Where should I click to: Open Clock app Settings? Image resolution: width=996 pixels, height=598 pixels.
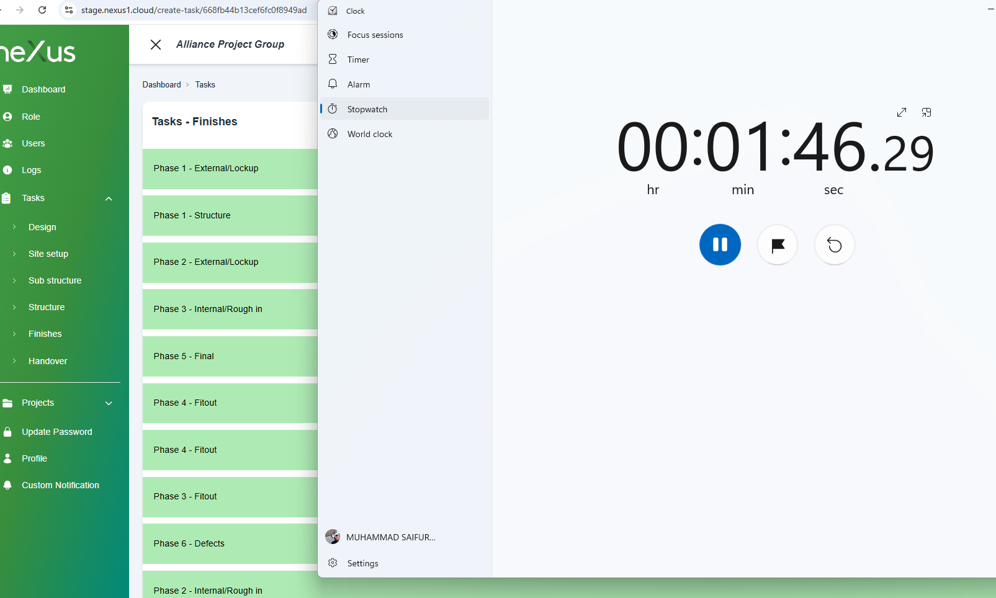coord(362,563)
